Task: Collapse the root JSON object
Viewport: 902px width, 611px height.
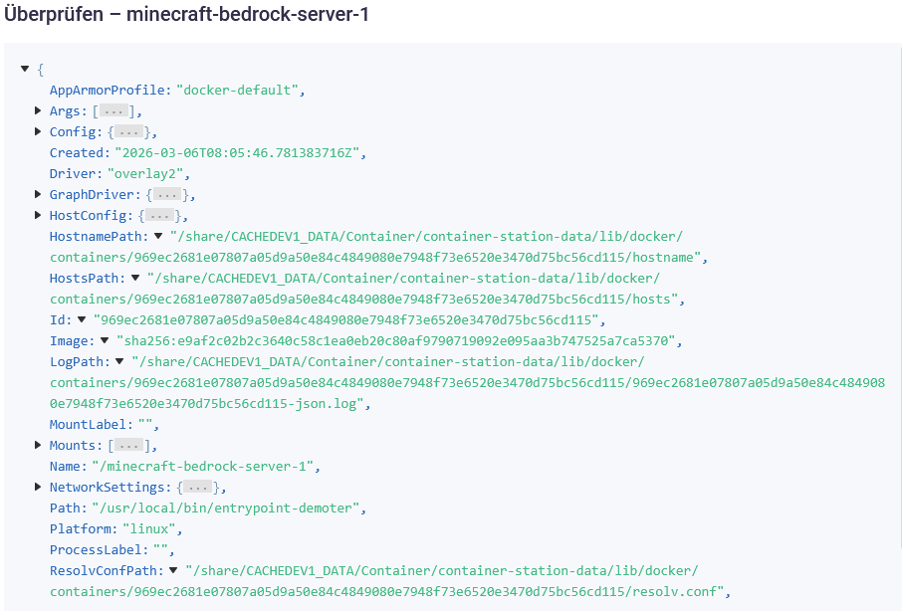Action: tap(25, 69)
